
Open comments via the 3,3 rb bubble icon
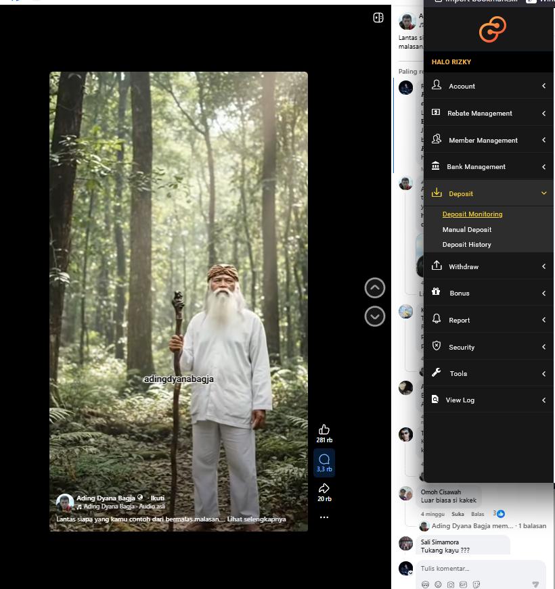pyautogui.click(x=324, y=459)
